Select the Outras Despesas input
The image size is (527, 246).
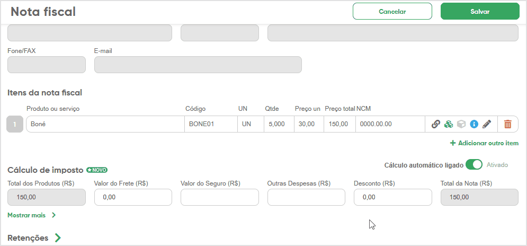(x=306, y=197)
